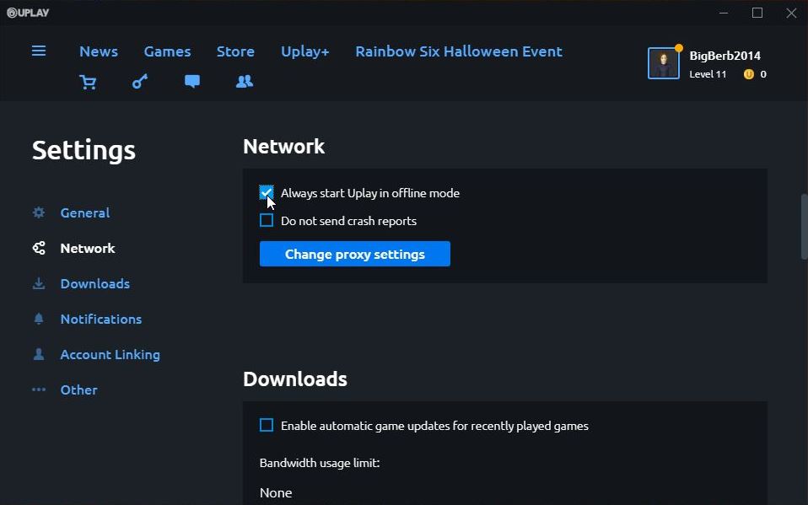Click the General gear icon
Screen dimensions: 808x505
(39, 212)
